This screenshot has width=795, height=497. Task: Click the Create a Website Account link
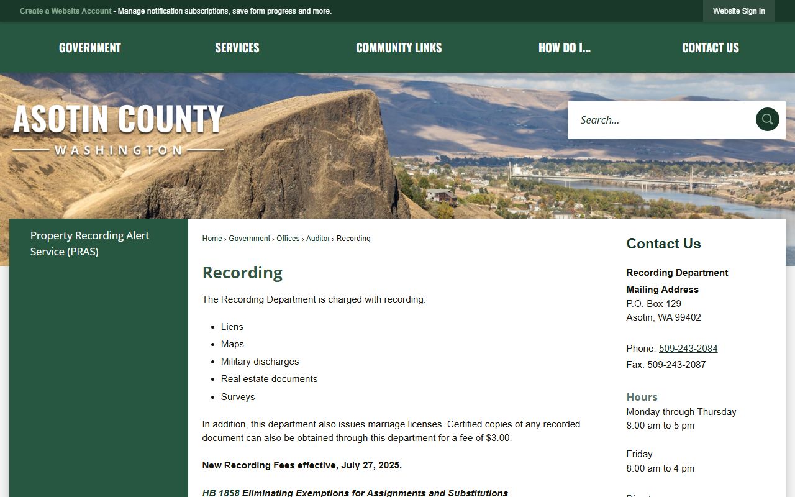click(x=66, y=11)
